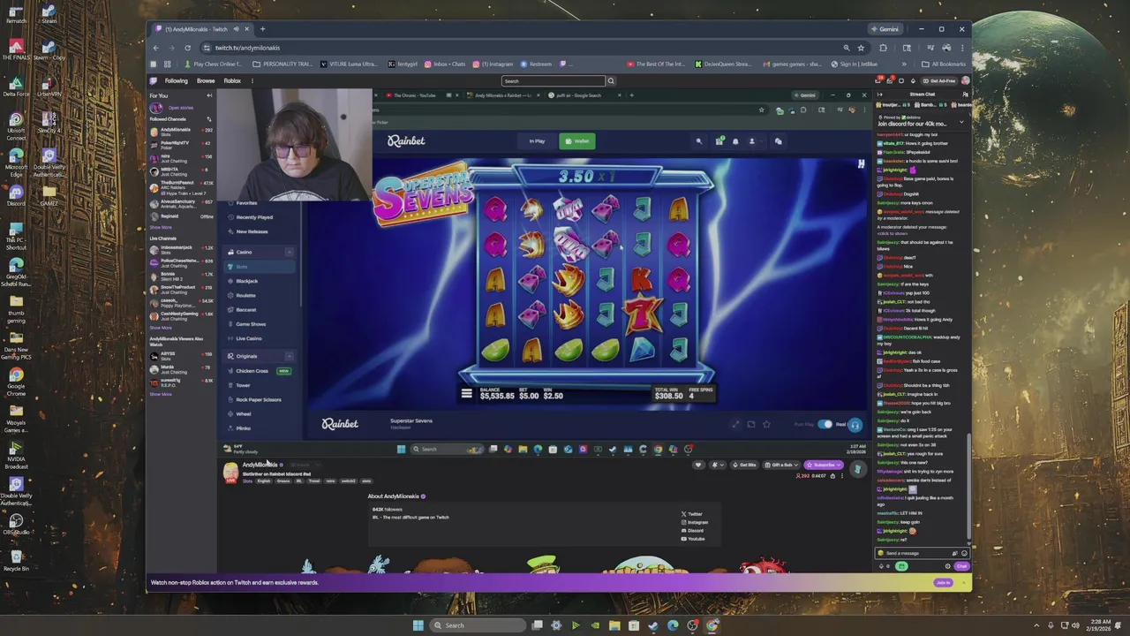The height and width of the screenshot is (636, 1130).
Task: Click Join In on the Roblox banner
Action: point(944,582)
